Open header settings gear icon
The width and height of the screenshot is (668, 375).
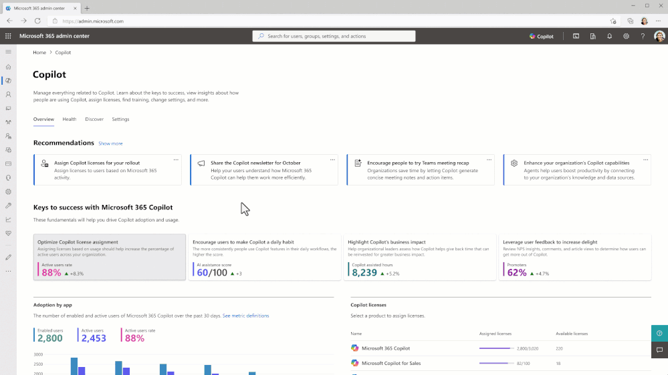click(626, 36)
